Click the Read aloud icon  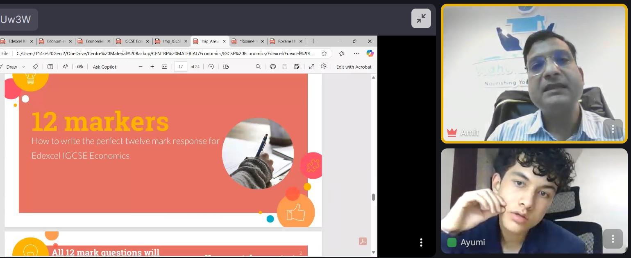pos(65,67)
